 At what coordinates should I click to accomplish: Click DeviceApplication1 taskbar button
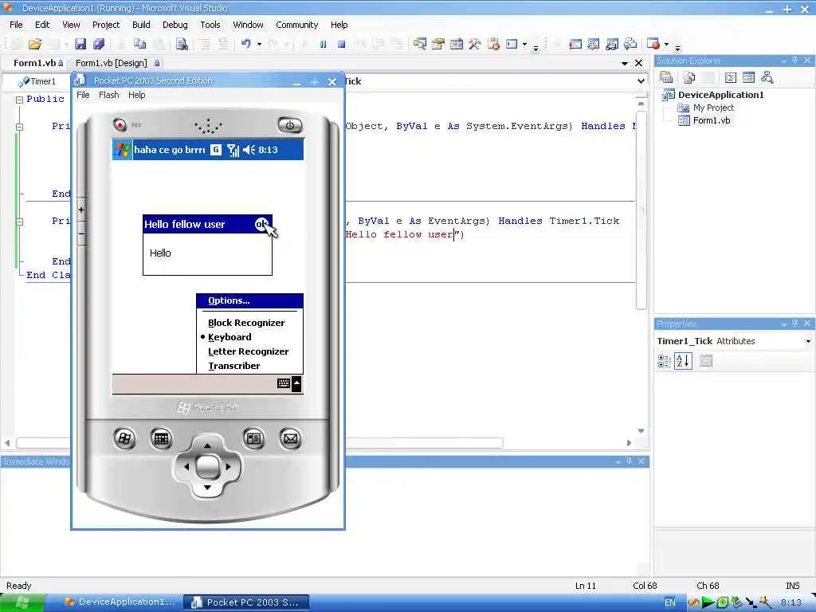point(120,602)
